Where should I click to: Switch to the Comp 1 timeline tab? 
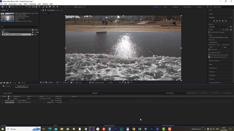point(8,86)
